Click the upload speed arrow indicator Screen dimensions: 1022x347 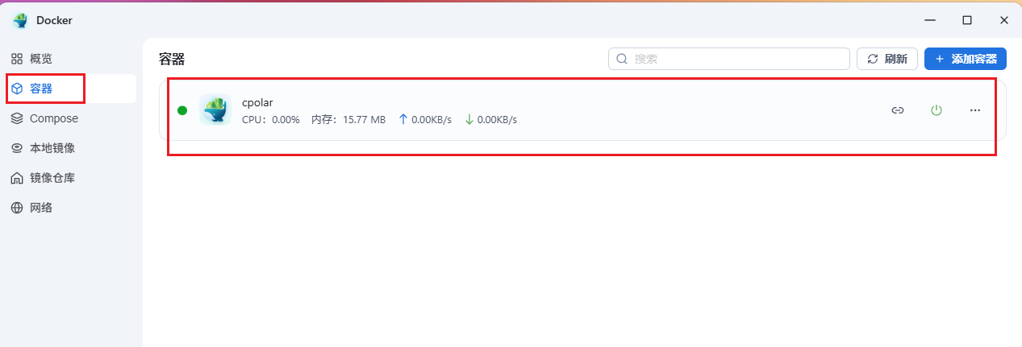[403, 119]
